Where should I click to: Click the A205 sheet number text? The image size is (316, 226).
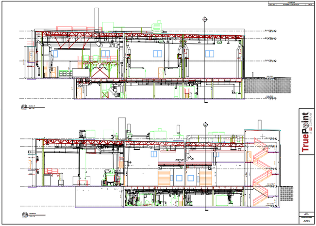coord(306,221)
